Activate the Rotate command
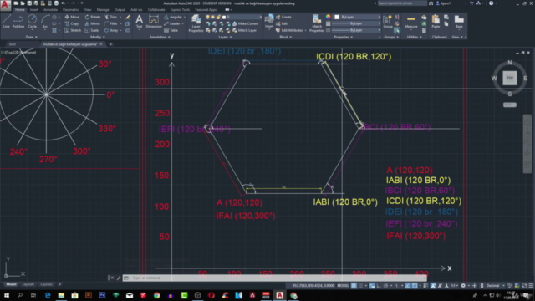This screenshot has width=535, height=301. [93, 17]
